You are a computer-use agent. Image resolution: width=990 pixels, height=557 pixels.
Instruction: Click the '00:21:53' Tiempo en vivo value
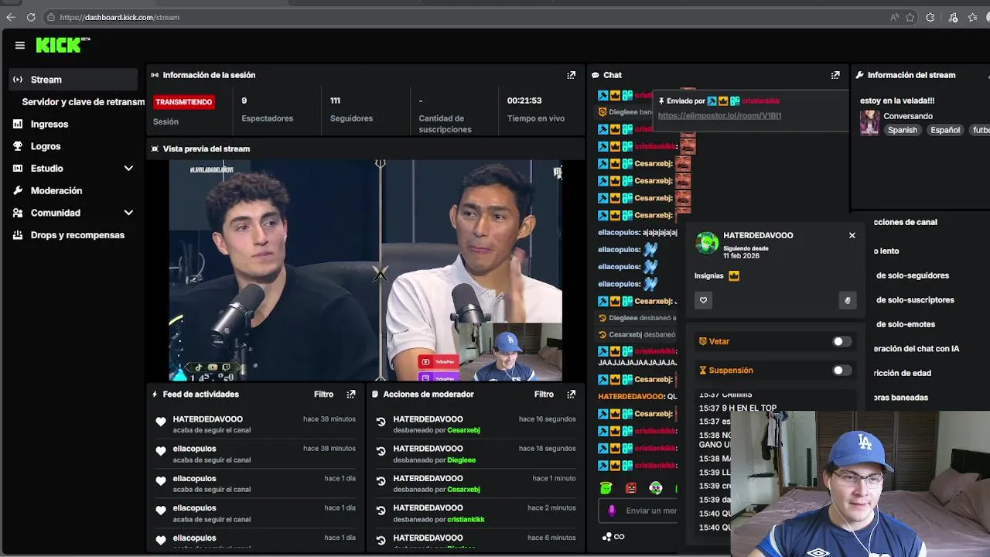[524, 101]
